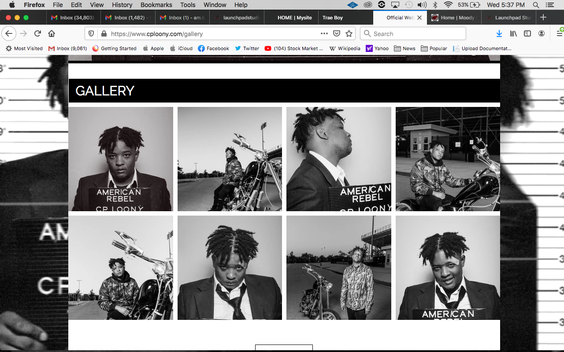564x352 pixels.
Task: Open a new tab with plus button
Action: 543,18
